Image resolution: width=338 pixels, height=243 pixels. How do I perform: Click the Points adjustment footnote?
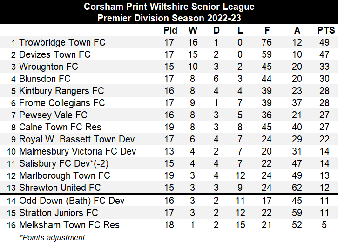[52, 237]
